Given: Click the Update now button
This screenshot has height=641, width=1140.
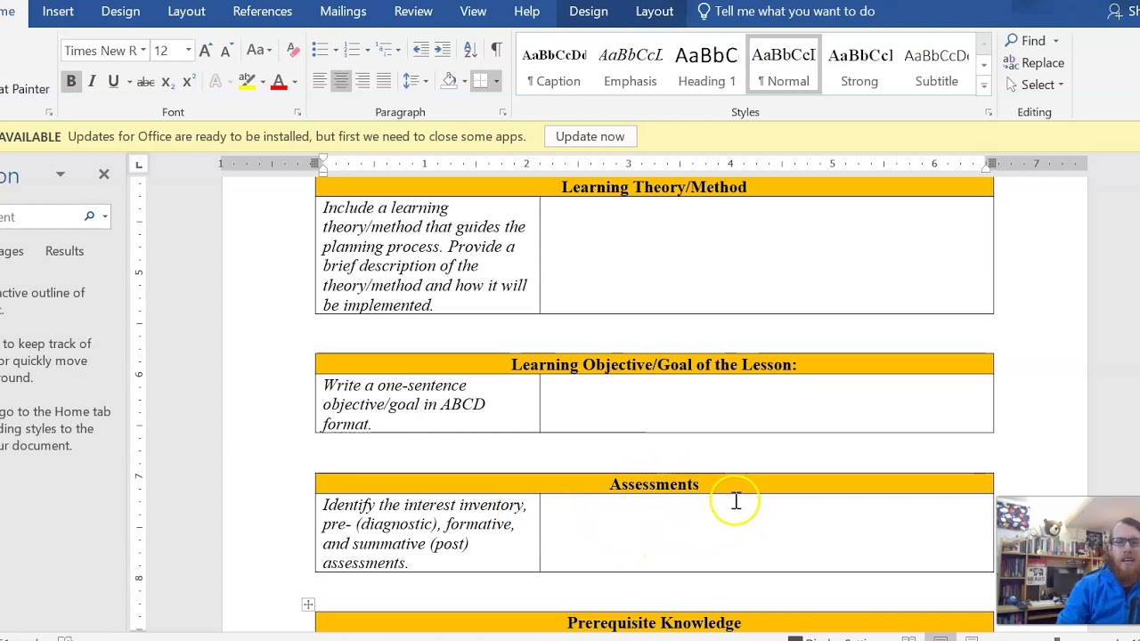Looking at the screenshot, I should 590,136.
